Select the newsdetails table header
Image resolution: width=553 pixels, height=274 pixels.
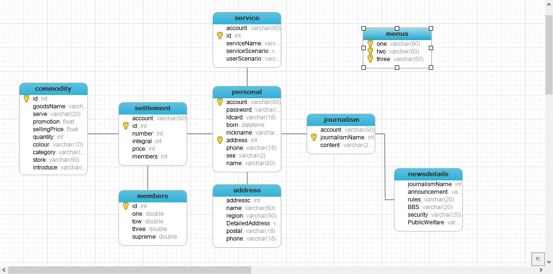(x=428, y=174)
